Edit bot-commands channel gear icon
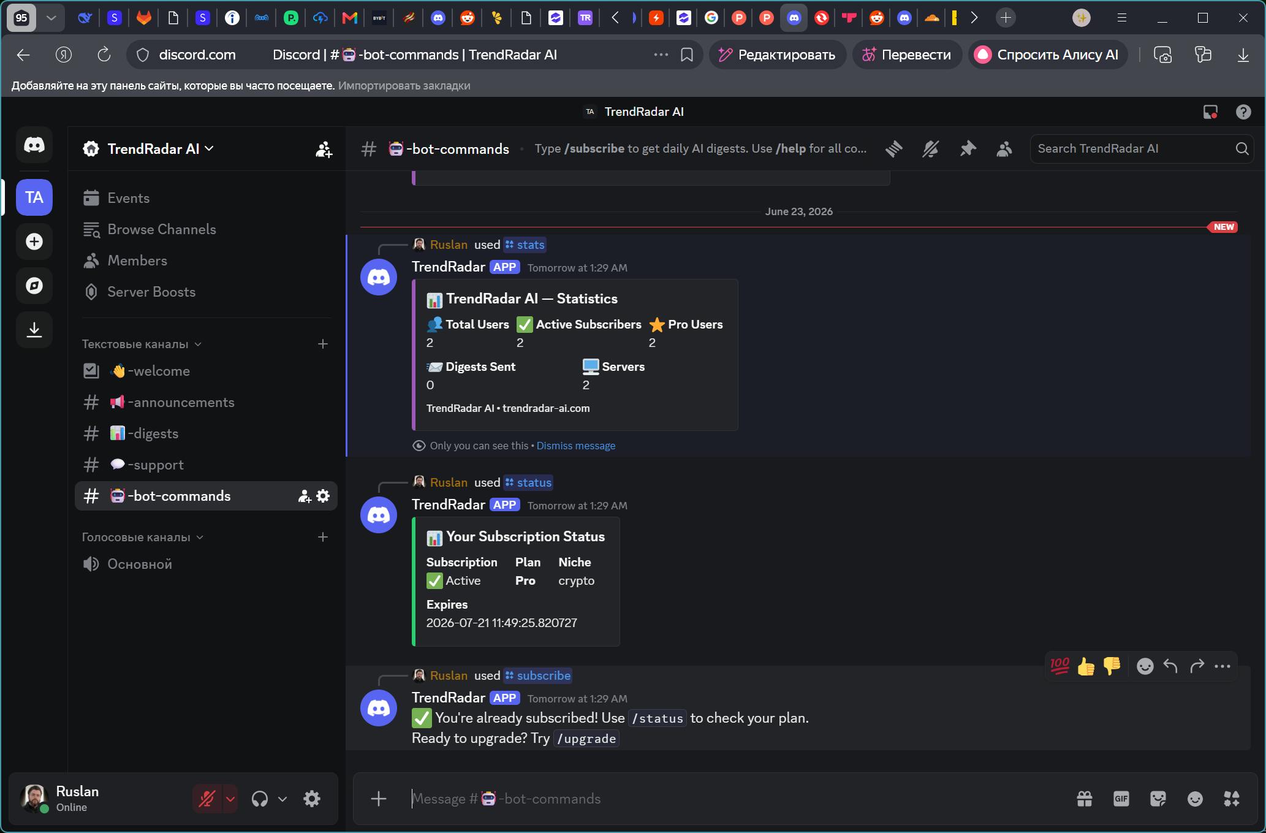 point(323,496)
